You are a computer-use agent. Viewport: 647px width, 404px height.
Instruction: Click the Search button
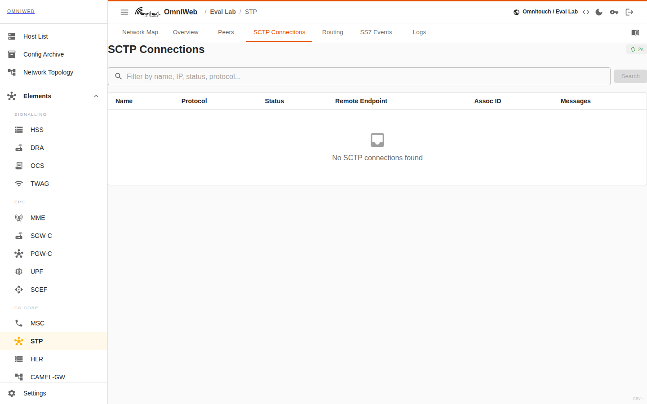pos(630,76)
